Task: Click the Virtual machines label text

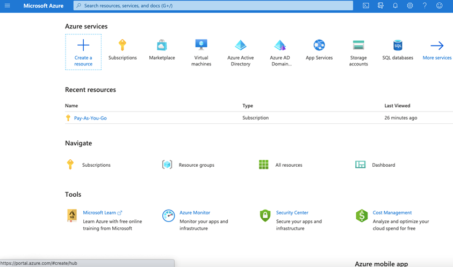Action: tap(202, 61)
